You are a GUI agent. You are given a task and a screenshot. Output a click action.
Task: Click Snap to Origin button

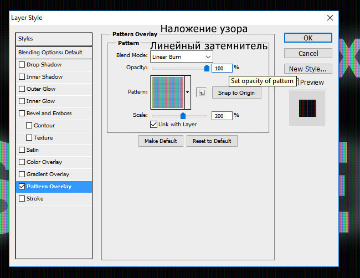[236, 92]
